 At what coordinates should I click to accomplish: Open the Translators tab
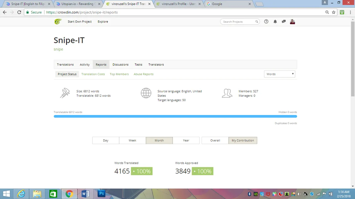click(156, 64)
